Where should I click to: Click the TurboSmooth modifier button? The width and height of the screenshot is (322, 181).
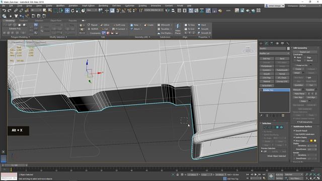point(282,70)
